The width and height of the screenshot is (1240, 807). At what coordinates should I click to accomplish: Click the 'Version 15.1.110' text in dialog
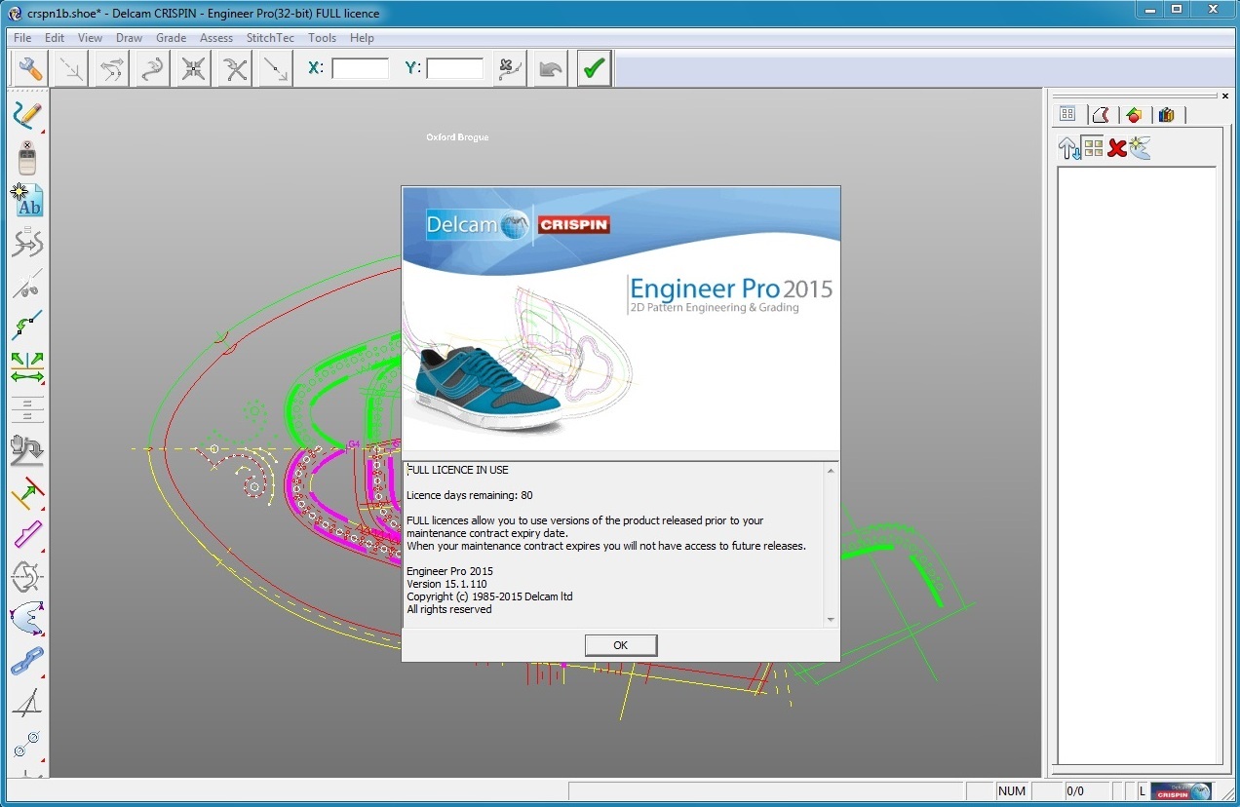pos(446,584)
